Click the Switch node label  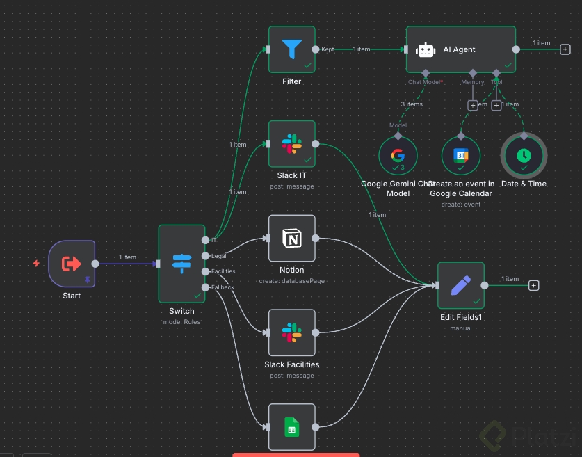click(x=181, y=311)
